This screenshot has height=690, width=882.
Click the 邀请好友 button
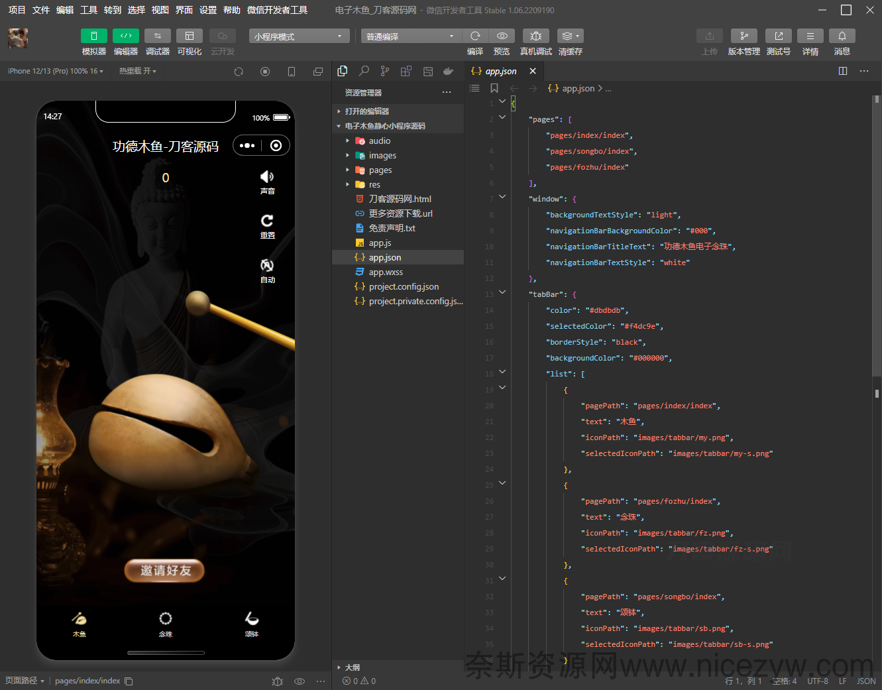click(x=164, y=570)
